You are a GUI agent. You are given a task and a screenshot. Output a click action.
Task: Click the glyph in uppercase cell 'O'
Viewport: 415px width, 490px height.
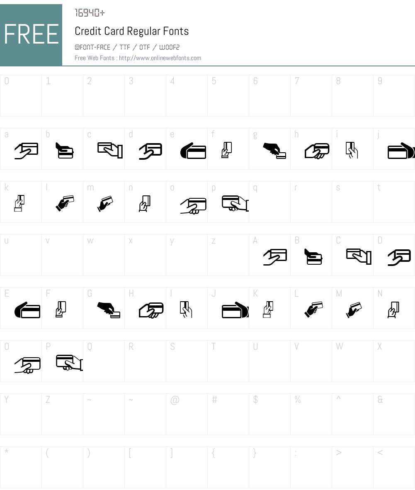pyautogui.click(x=27, y=365)
